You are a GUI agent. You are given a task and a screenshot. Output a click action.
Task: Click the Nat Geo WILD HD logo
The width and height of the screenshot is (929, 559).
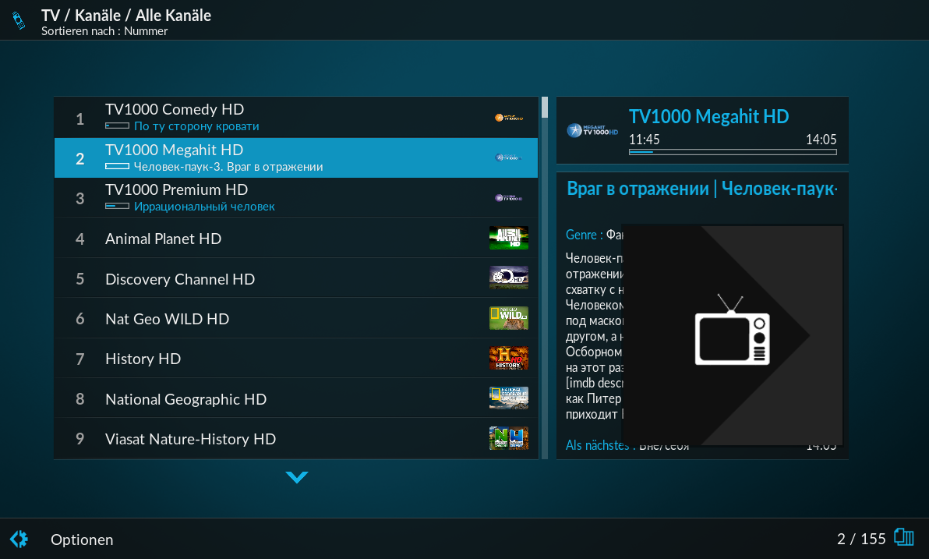tap(509, 318)
